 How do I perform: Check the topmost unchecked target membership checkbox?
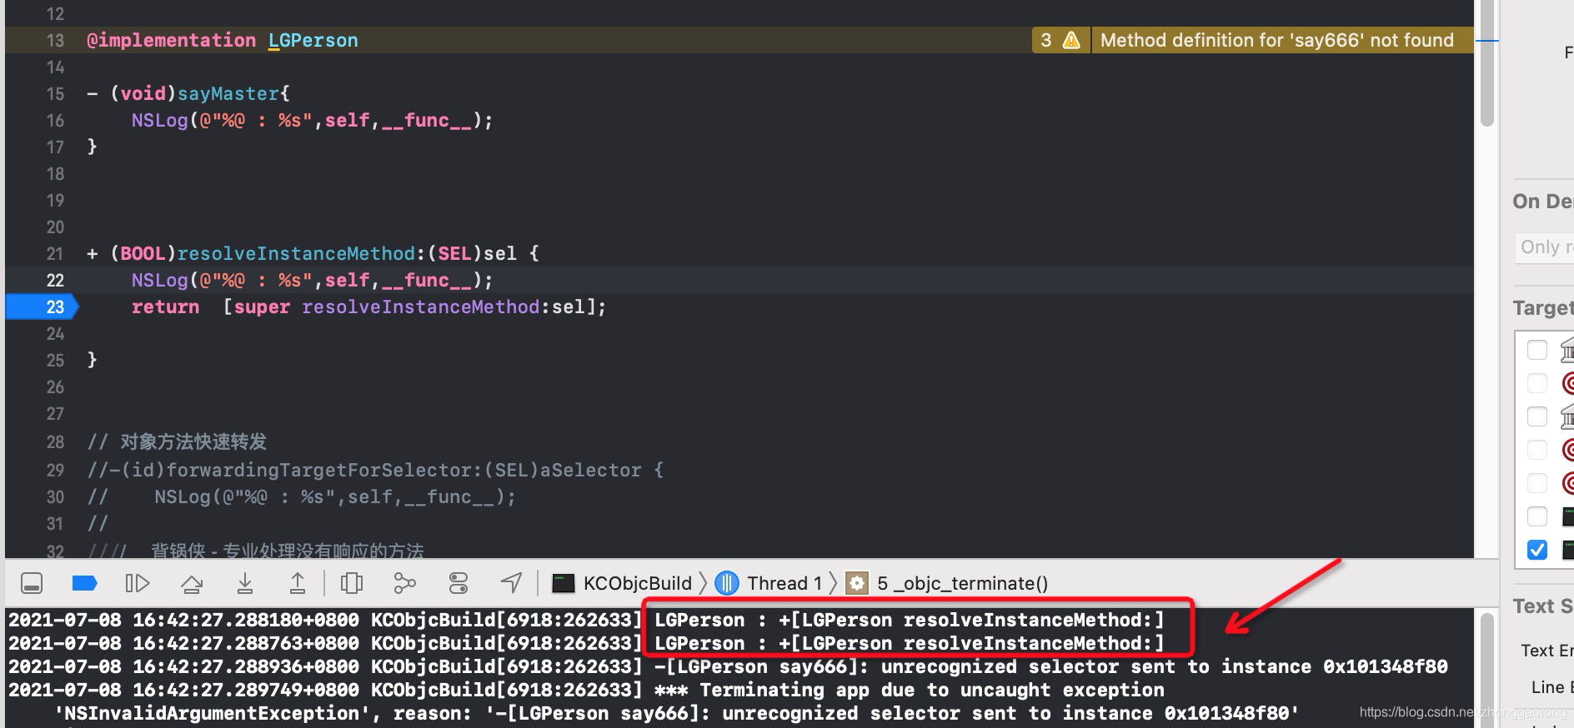pyautogui.click(x=1537, y=350)
